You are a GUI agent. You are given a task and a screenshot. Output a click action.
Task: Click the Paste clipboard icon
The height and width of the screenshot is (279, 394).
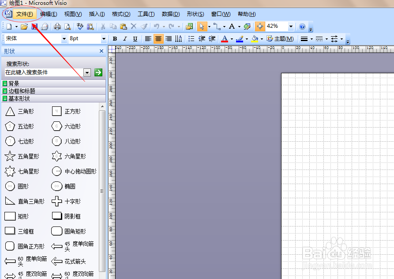coord(124,26)
